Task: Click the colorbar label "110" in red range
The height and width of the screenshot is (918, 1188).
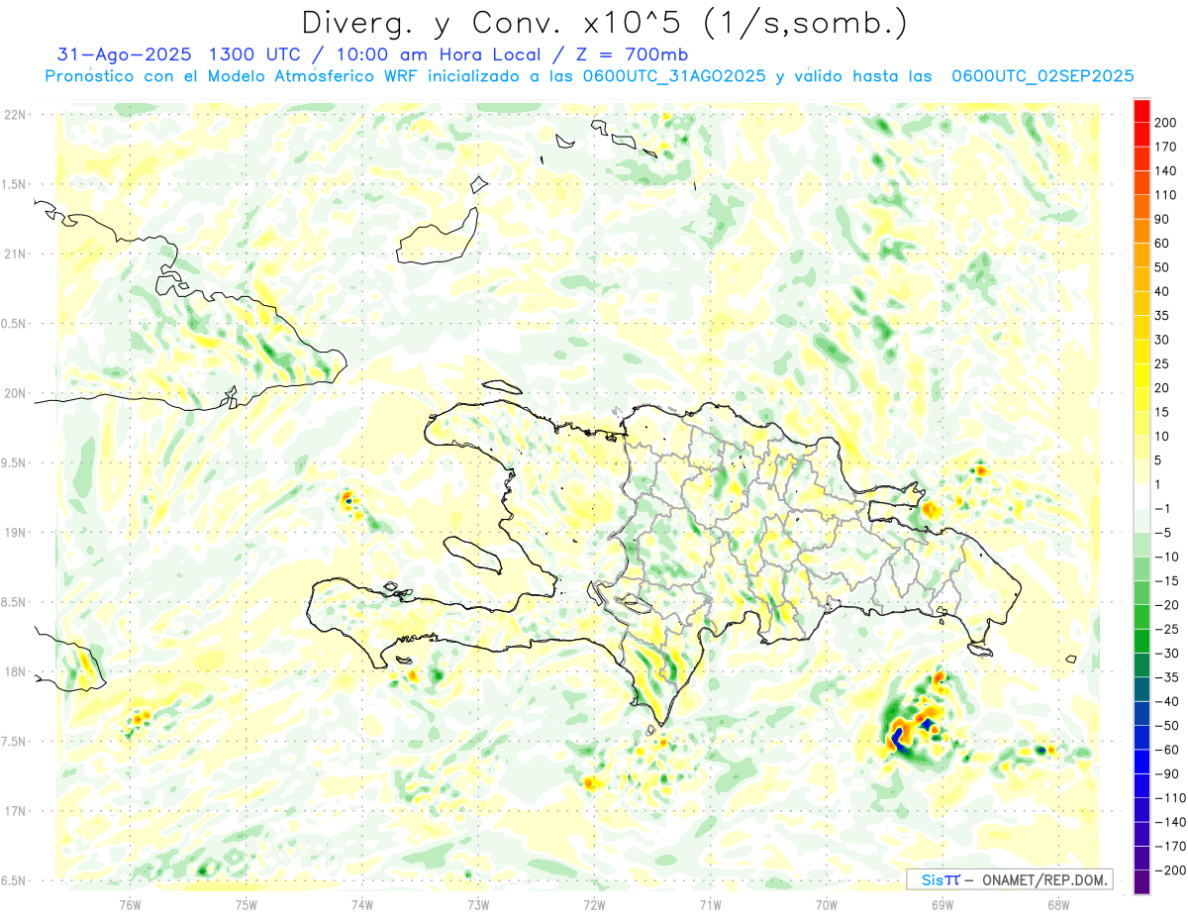Action: point(1165,195)
